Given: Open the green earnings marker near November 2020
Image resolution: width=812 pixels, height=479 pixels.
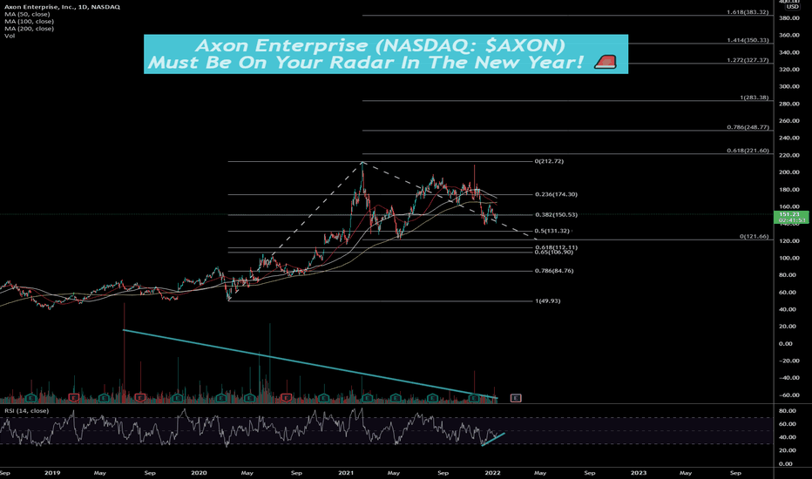Looking at the screenshot, I should pos(323,398).
